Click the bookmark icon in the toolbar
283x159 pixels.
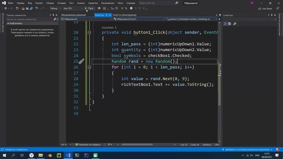coord(131,8)
